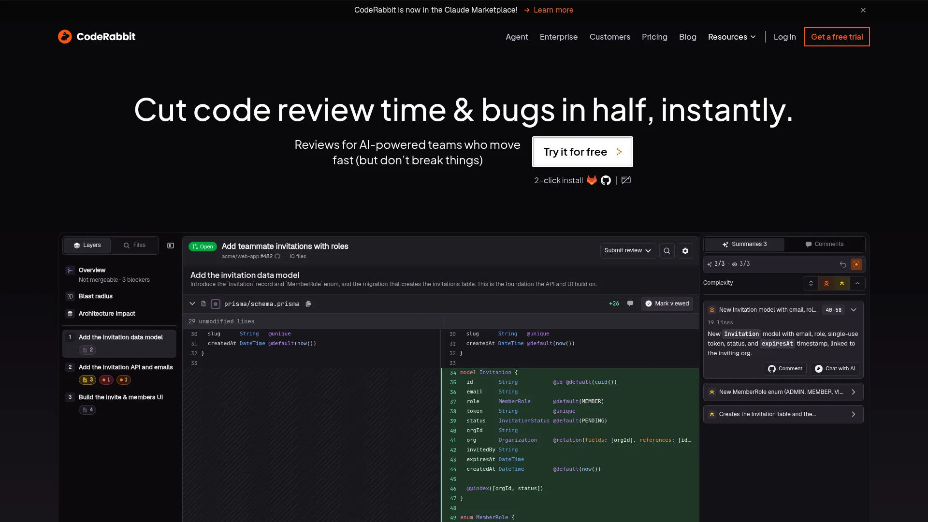This screenshot has width=928, height=522.
Task: Switch to the Summaries 3 tab
Action: click(x=744, y=244)
